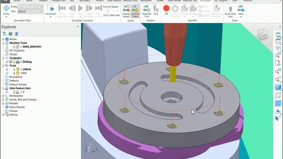Select the Explorer tree view tab icon
This screenshot has width=283, height=159.
click(4, 34)
